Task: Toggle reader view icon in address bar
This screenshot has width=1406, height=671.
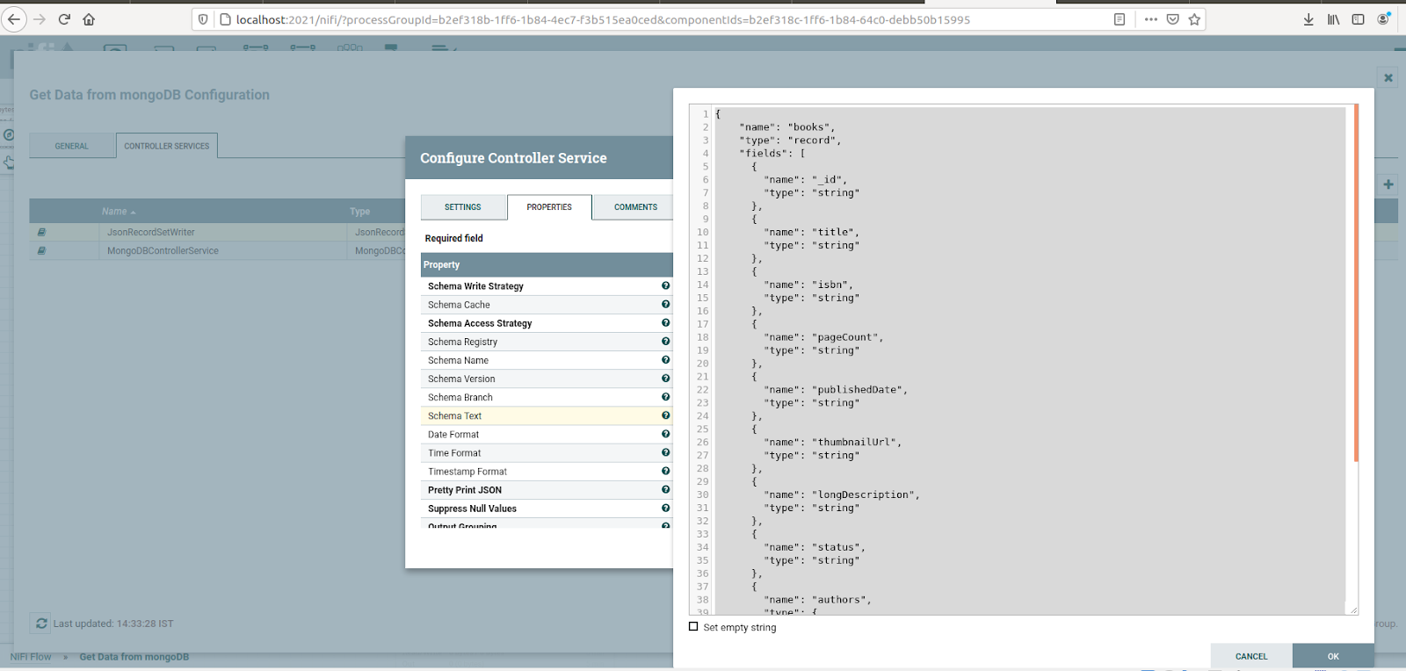Action: (1120, 19)
